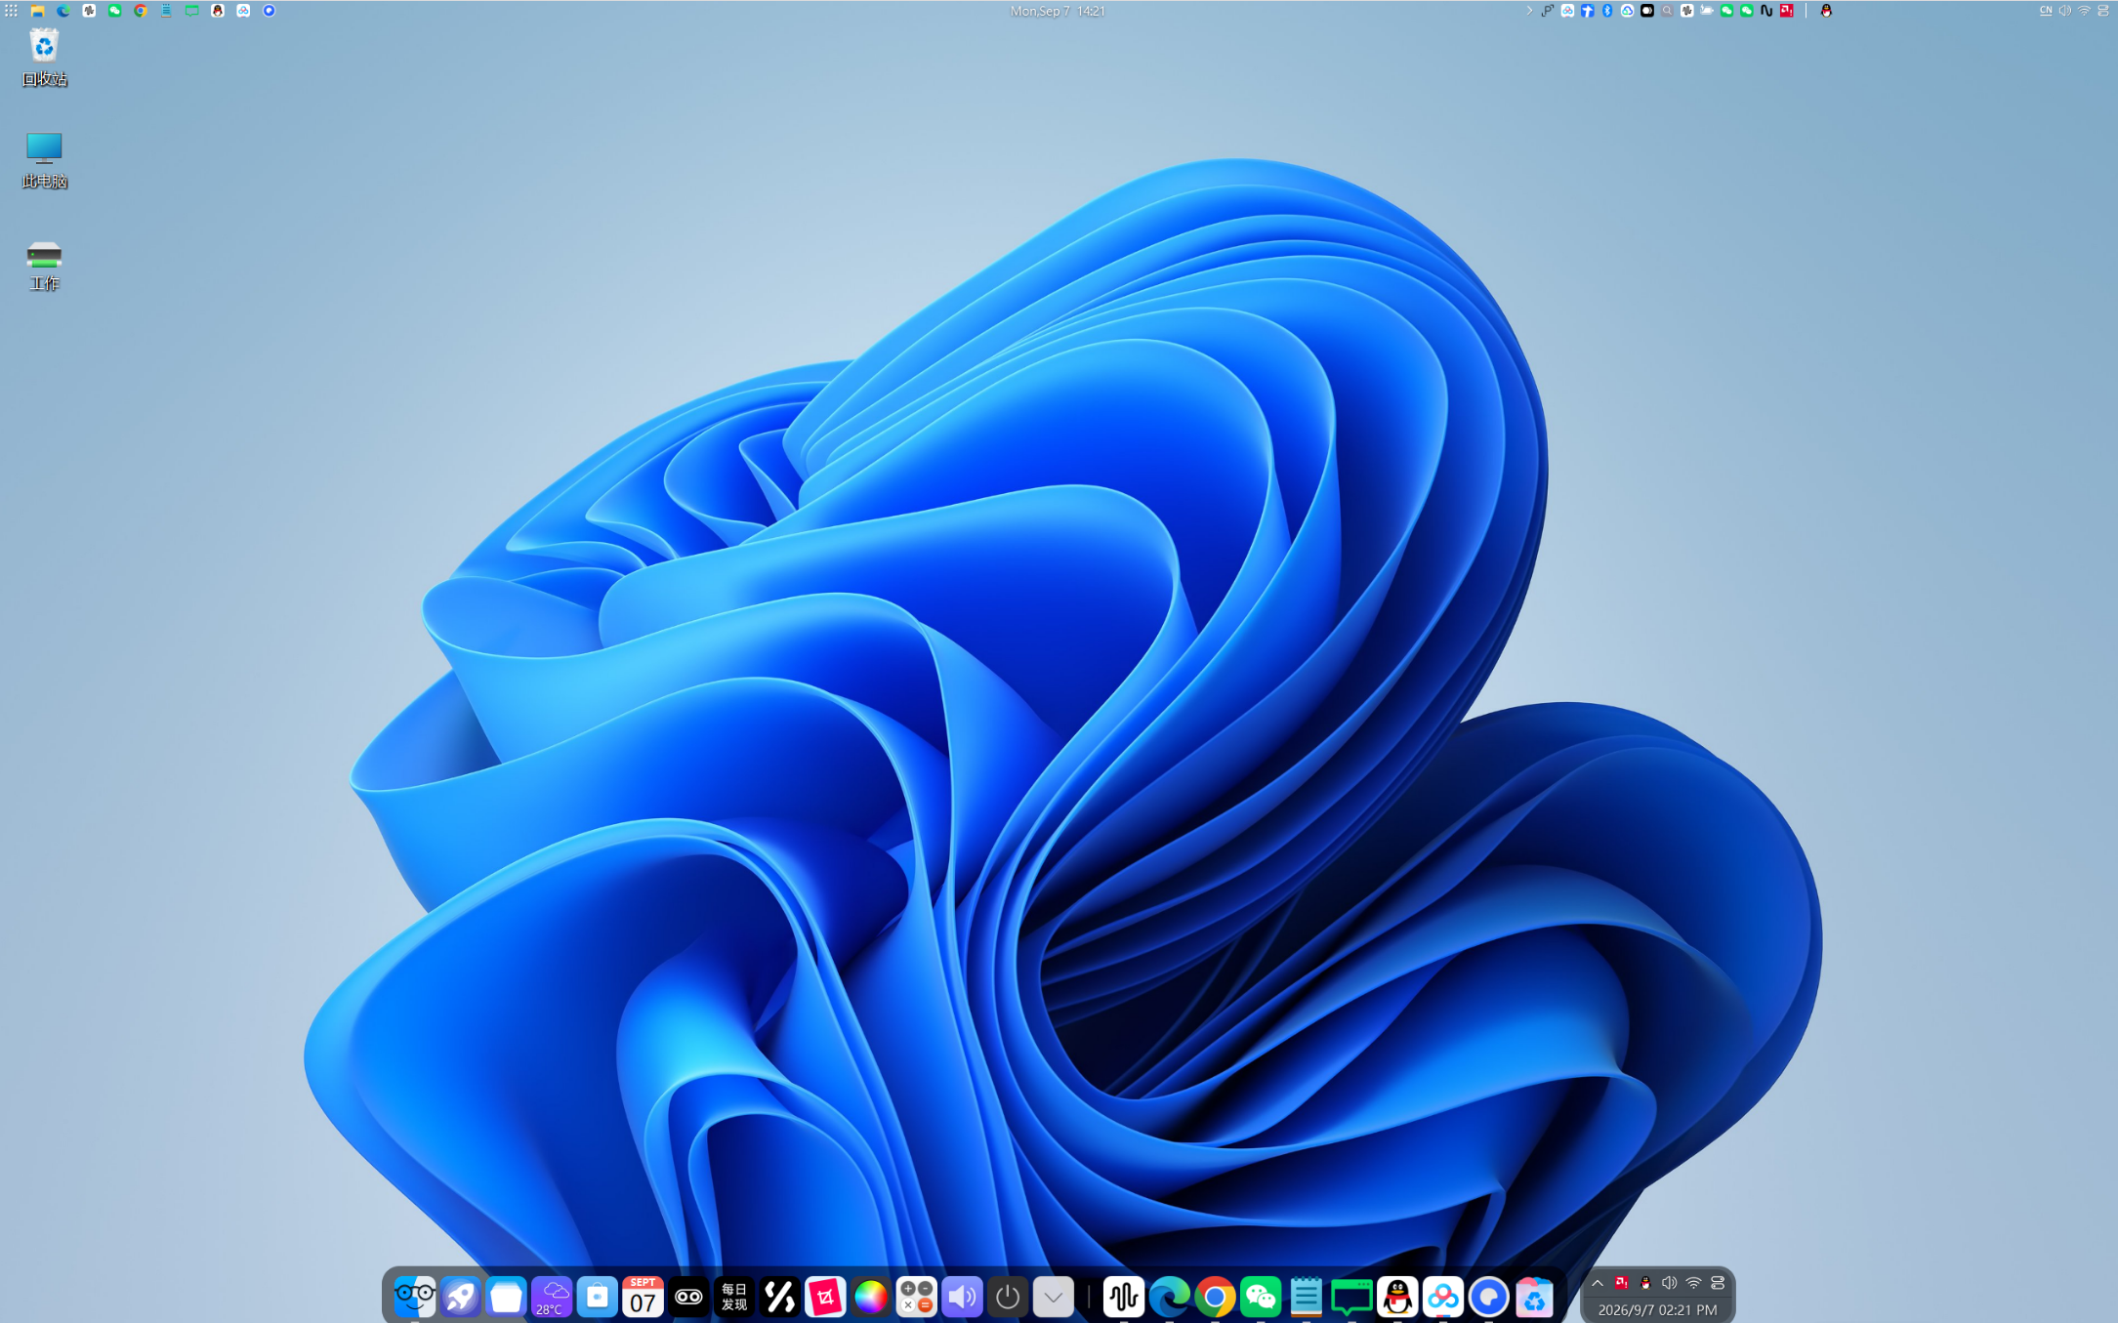Viewport: 2118px width, 1323px height.
Task: Launch Google Chrome from the dock
Action: (x=1215, y=1297)
